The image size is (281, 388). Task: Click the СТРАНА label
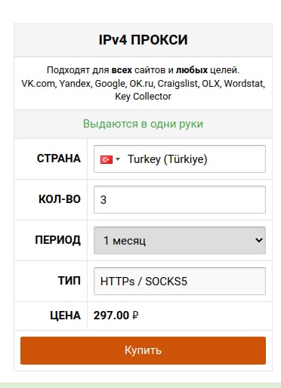[x=59, y=159]
